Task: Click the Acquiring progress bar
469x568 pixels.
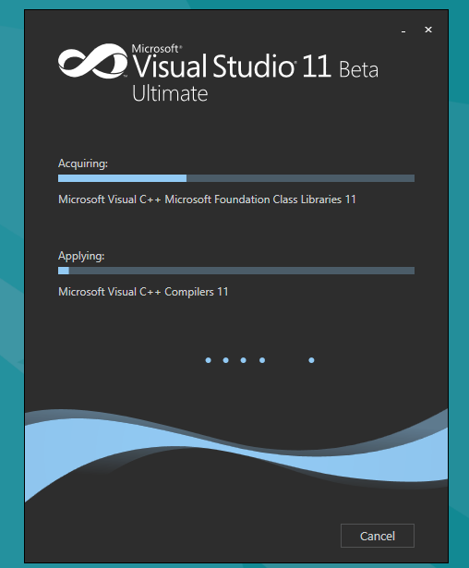Action: coord(236,178)
